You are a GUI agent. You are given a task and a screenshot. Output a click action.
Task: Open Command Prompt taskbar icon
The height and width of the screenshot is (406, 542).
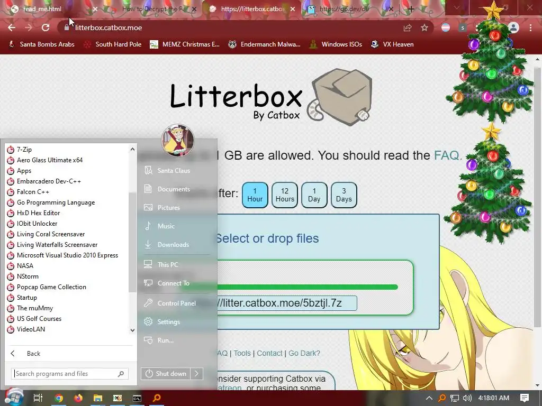pos(137,399)
